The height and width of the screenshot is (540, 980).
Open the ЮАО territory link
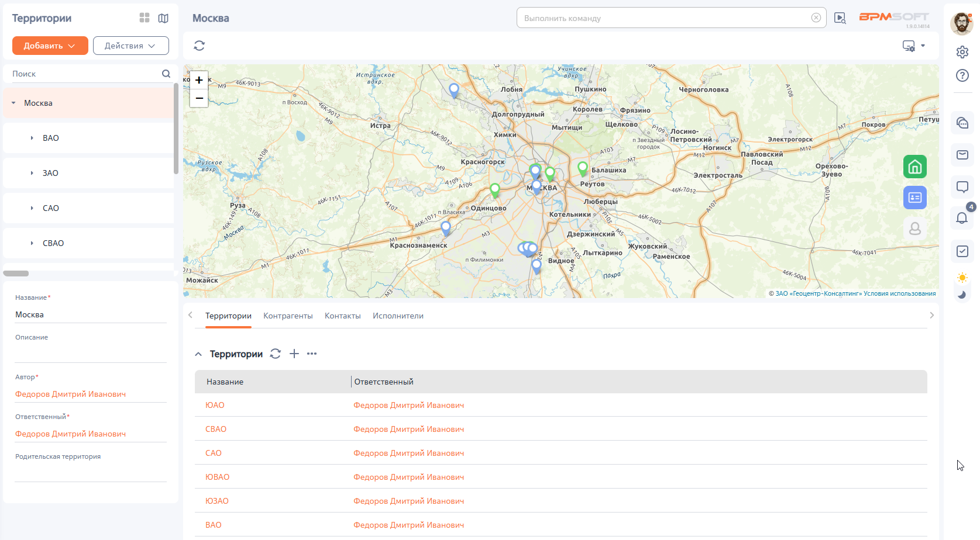click(215, 405)
